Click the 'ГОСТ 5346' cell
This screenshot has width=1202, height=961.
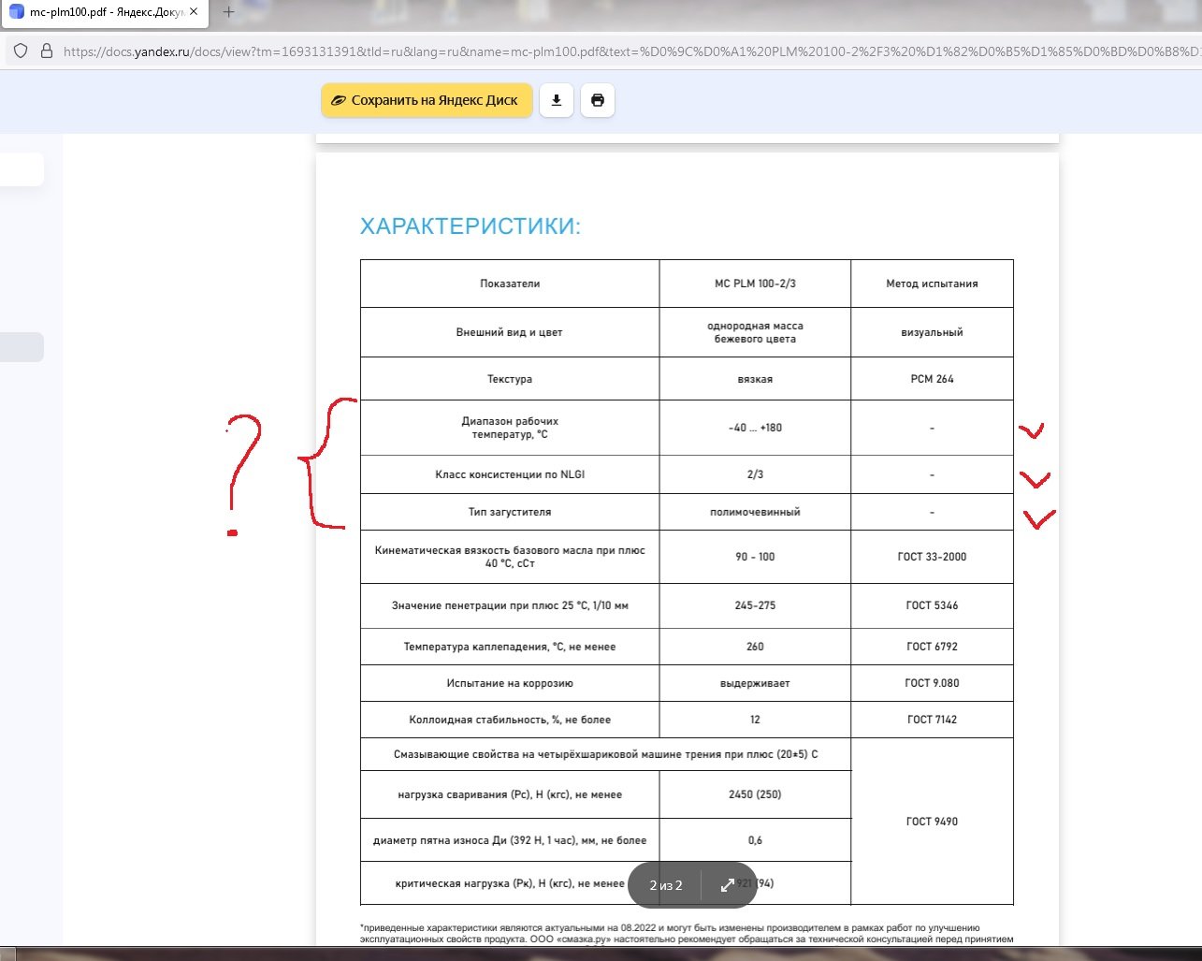click(x=932, y=605)
